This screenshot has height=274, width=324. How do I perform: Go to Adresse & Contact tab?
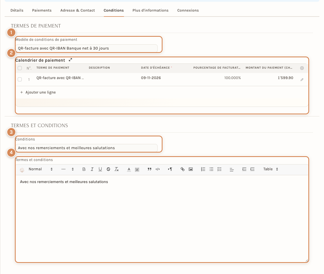click(77, 10)
